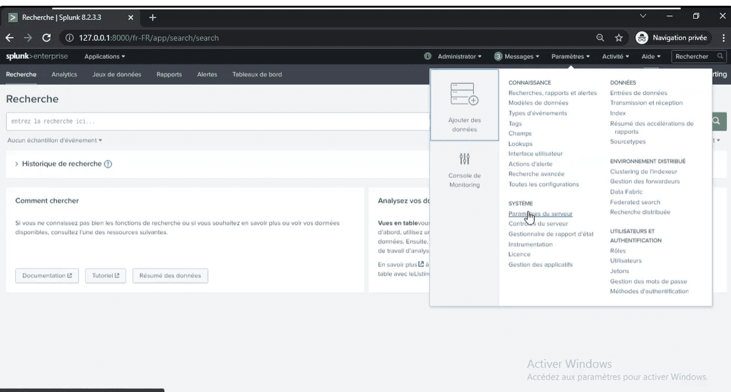
Task: Switch to the Rapports tab
Action: pyautogui.click(x=170, y=75)
